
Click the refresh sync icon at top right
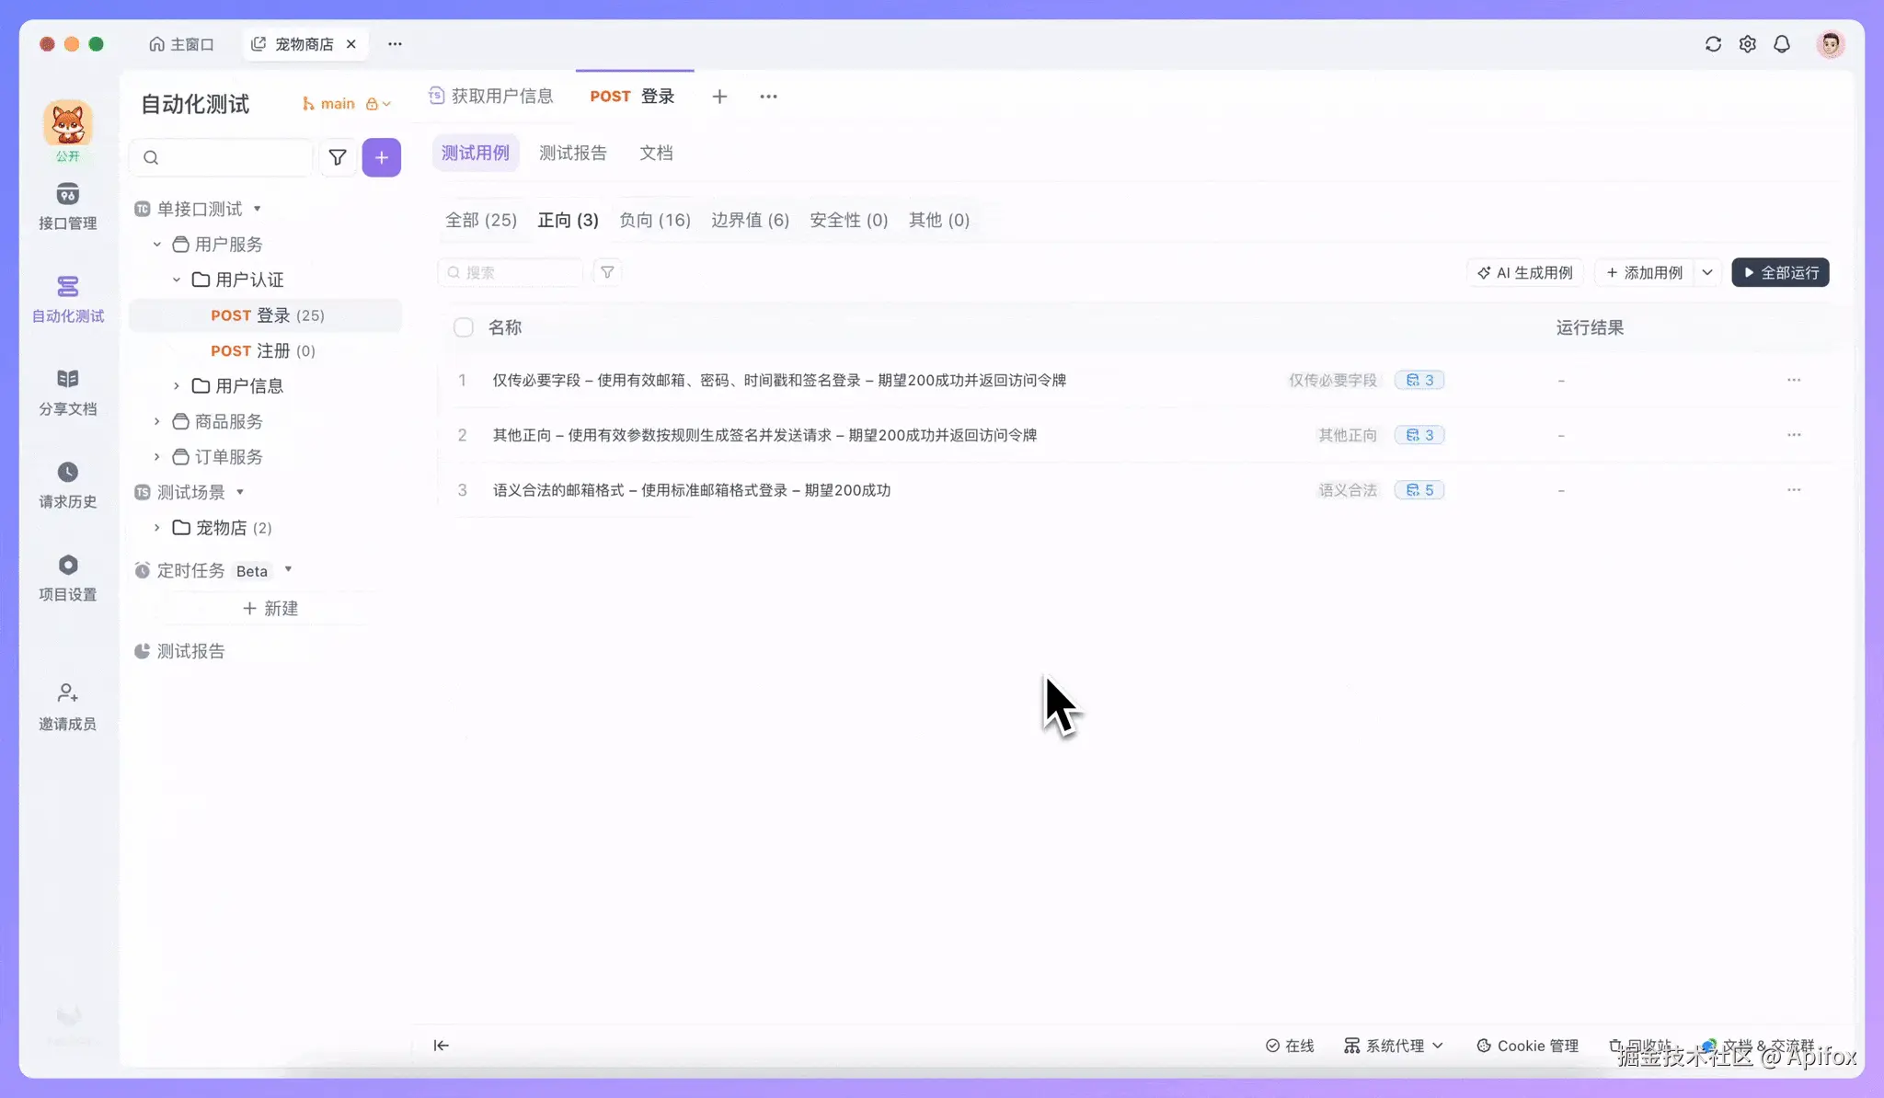(1713, 44)
